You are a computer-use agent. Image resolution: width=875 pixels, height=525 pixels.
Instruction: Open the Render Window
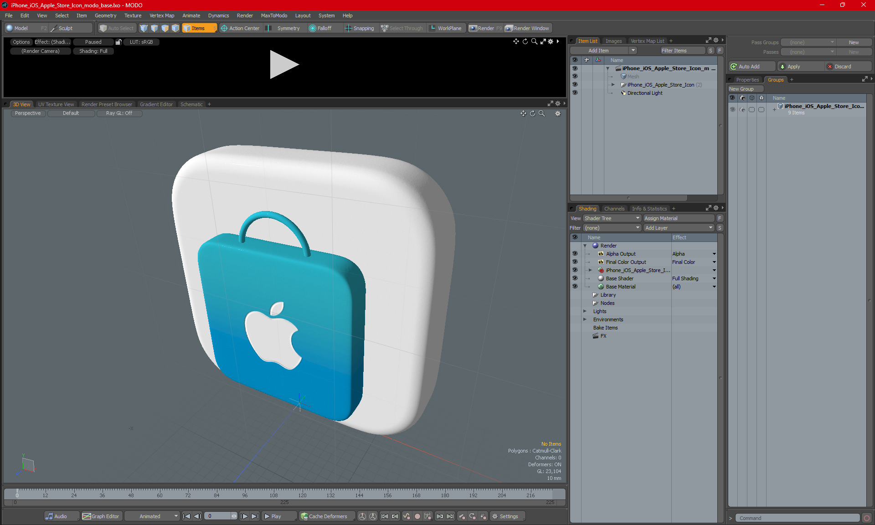[x=528, y=28]
